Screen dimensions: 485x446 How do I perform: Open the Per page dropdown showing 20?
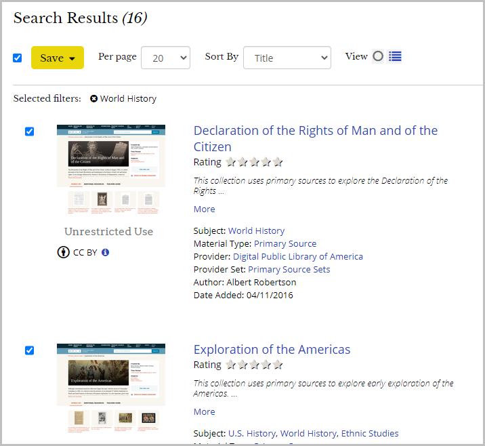pyautogui.click(x=165, y=58)
